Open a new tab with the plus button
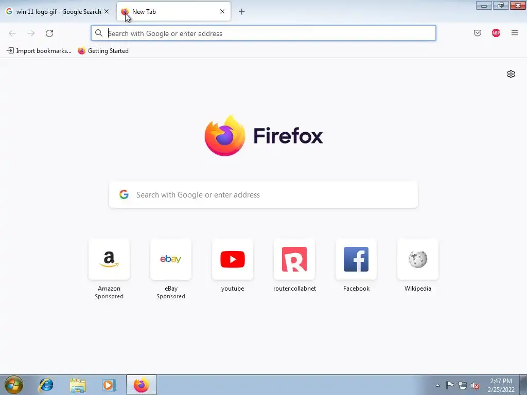Viewport: 527px width, 395px height. 242,12
